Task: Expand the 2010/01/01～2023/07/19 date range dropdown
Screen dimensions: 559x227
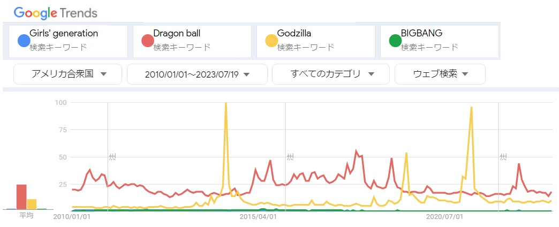Action: point(197,74)
